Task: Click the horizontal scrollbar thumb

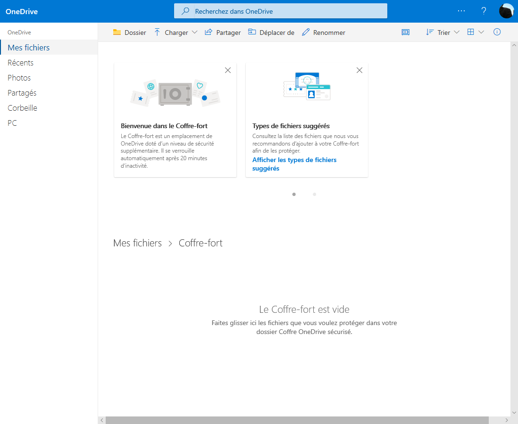Action: click(x=297, y=420)
